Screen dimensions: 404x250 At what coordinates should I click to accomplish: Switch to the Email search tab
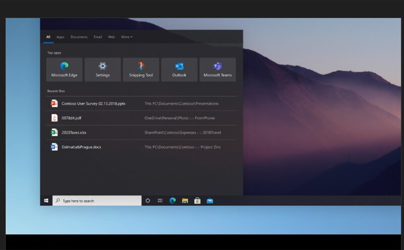coord(97,37)
